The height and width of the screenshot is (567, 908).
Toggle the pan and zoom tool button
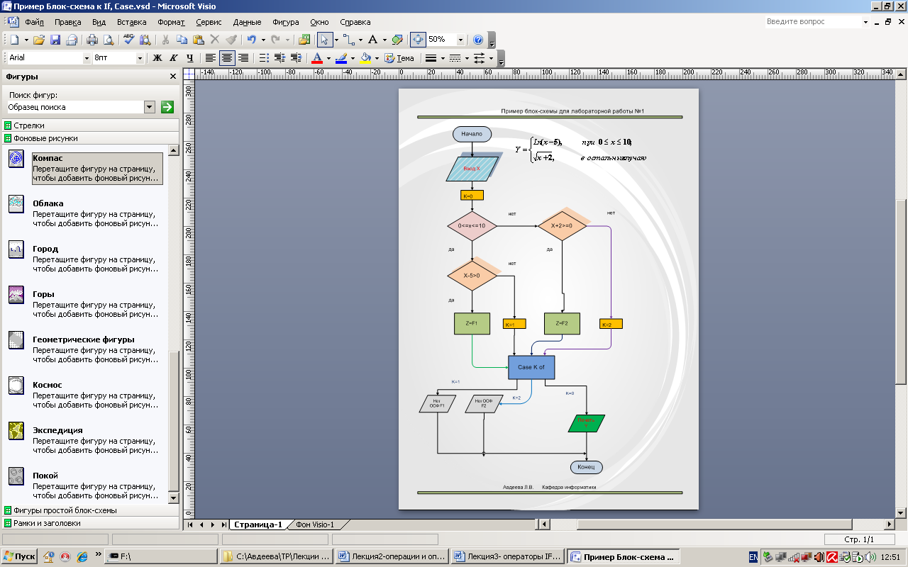tap(418, 40)
